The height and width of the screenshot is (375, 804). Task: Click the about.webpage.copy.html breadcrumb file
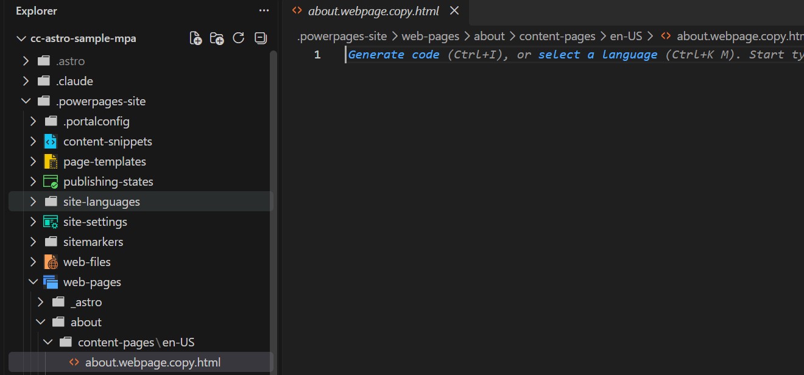tap(740, 37)
